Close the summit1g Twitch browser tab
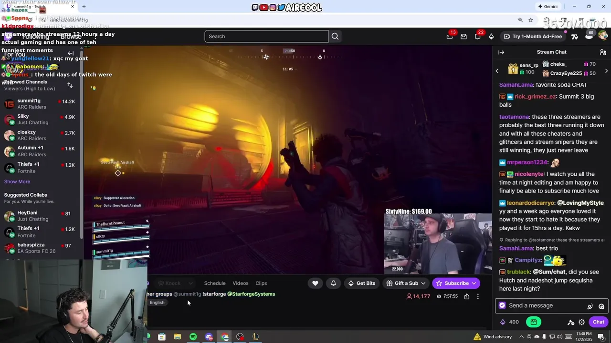Viewport: 611px width, 343px height. click(72, 6)
